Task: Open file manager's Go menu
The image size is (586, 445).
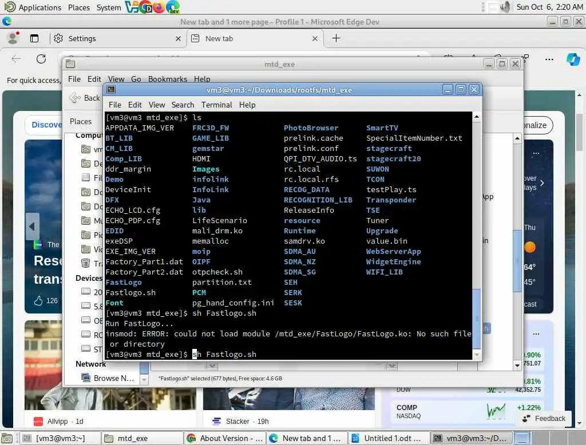Action: pyautogui.click(x=136, y=79)
